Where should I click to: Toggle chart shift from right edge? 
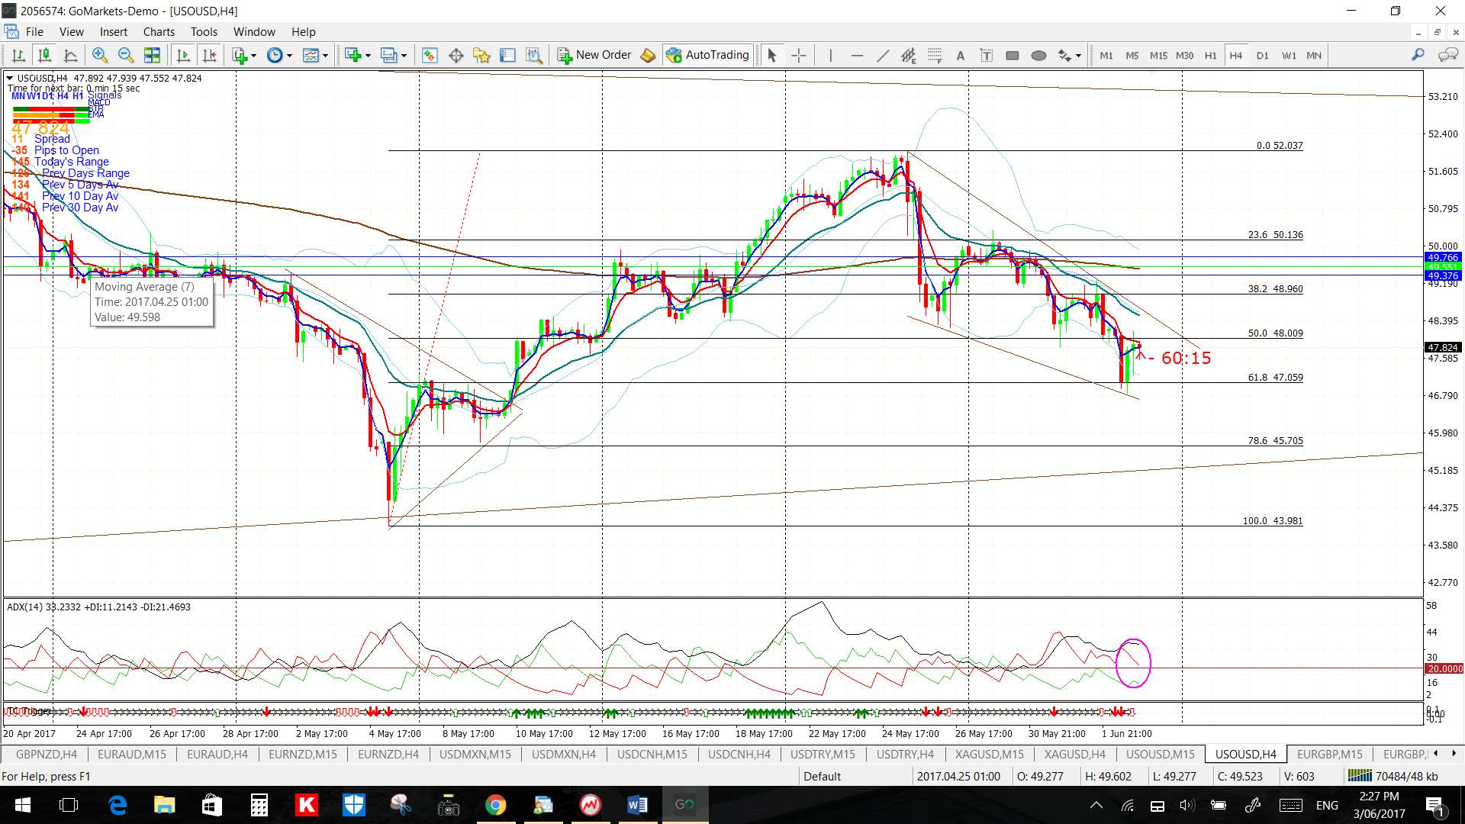(209, 55)
